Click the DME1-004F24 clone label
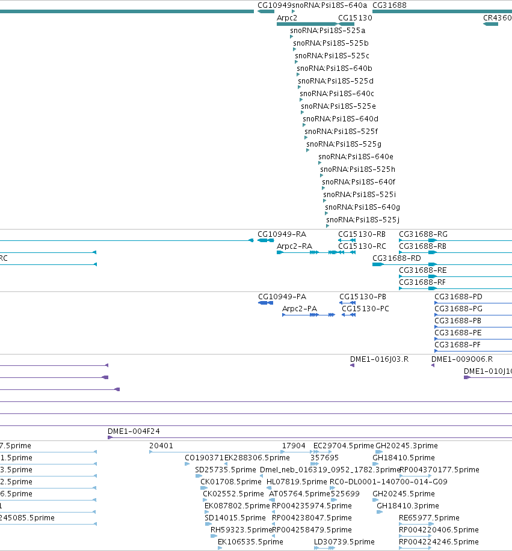The width and height of the screenshot is (512, 551). coord(134,431)
